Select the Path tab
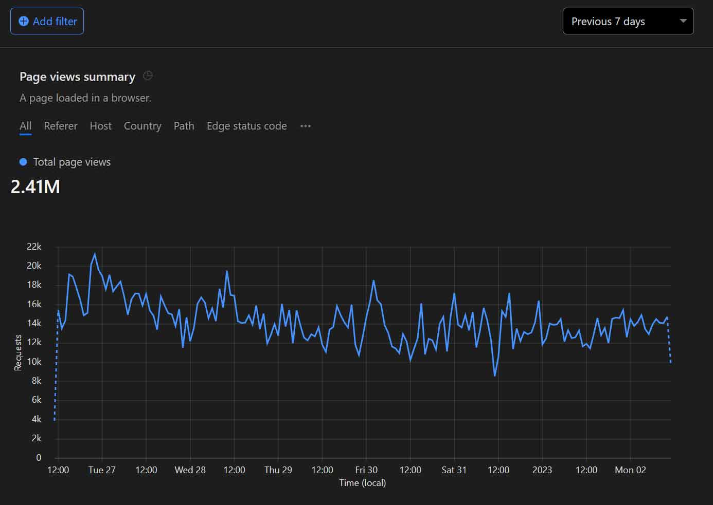713x505 pixels. 184,126
